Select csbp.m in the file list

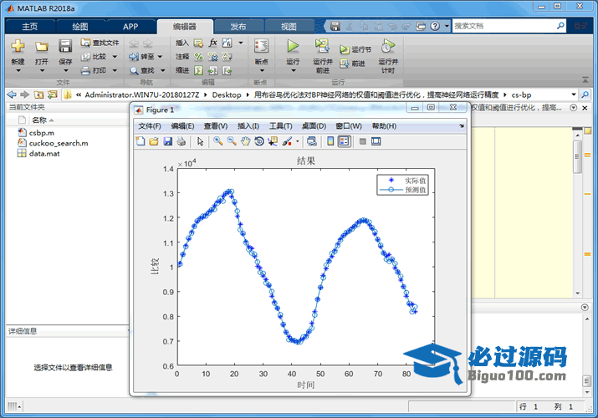point(41,132)
